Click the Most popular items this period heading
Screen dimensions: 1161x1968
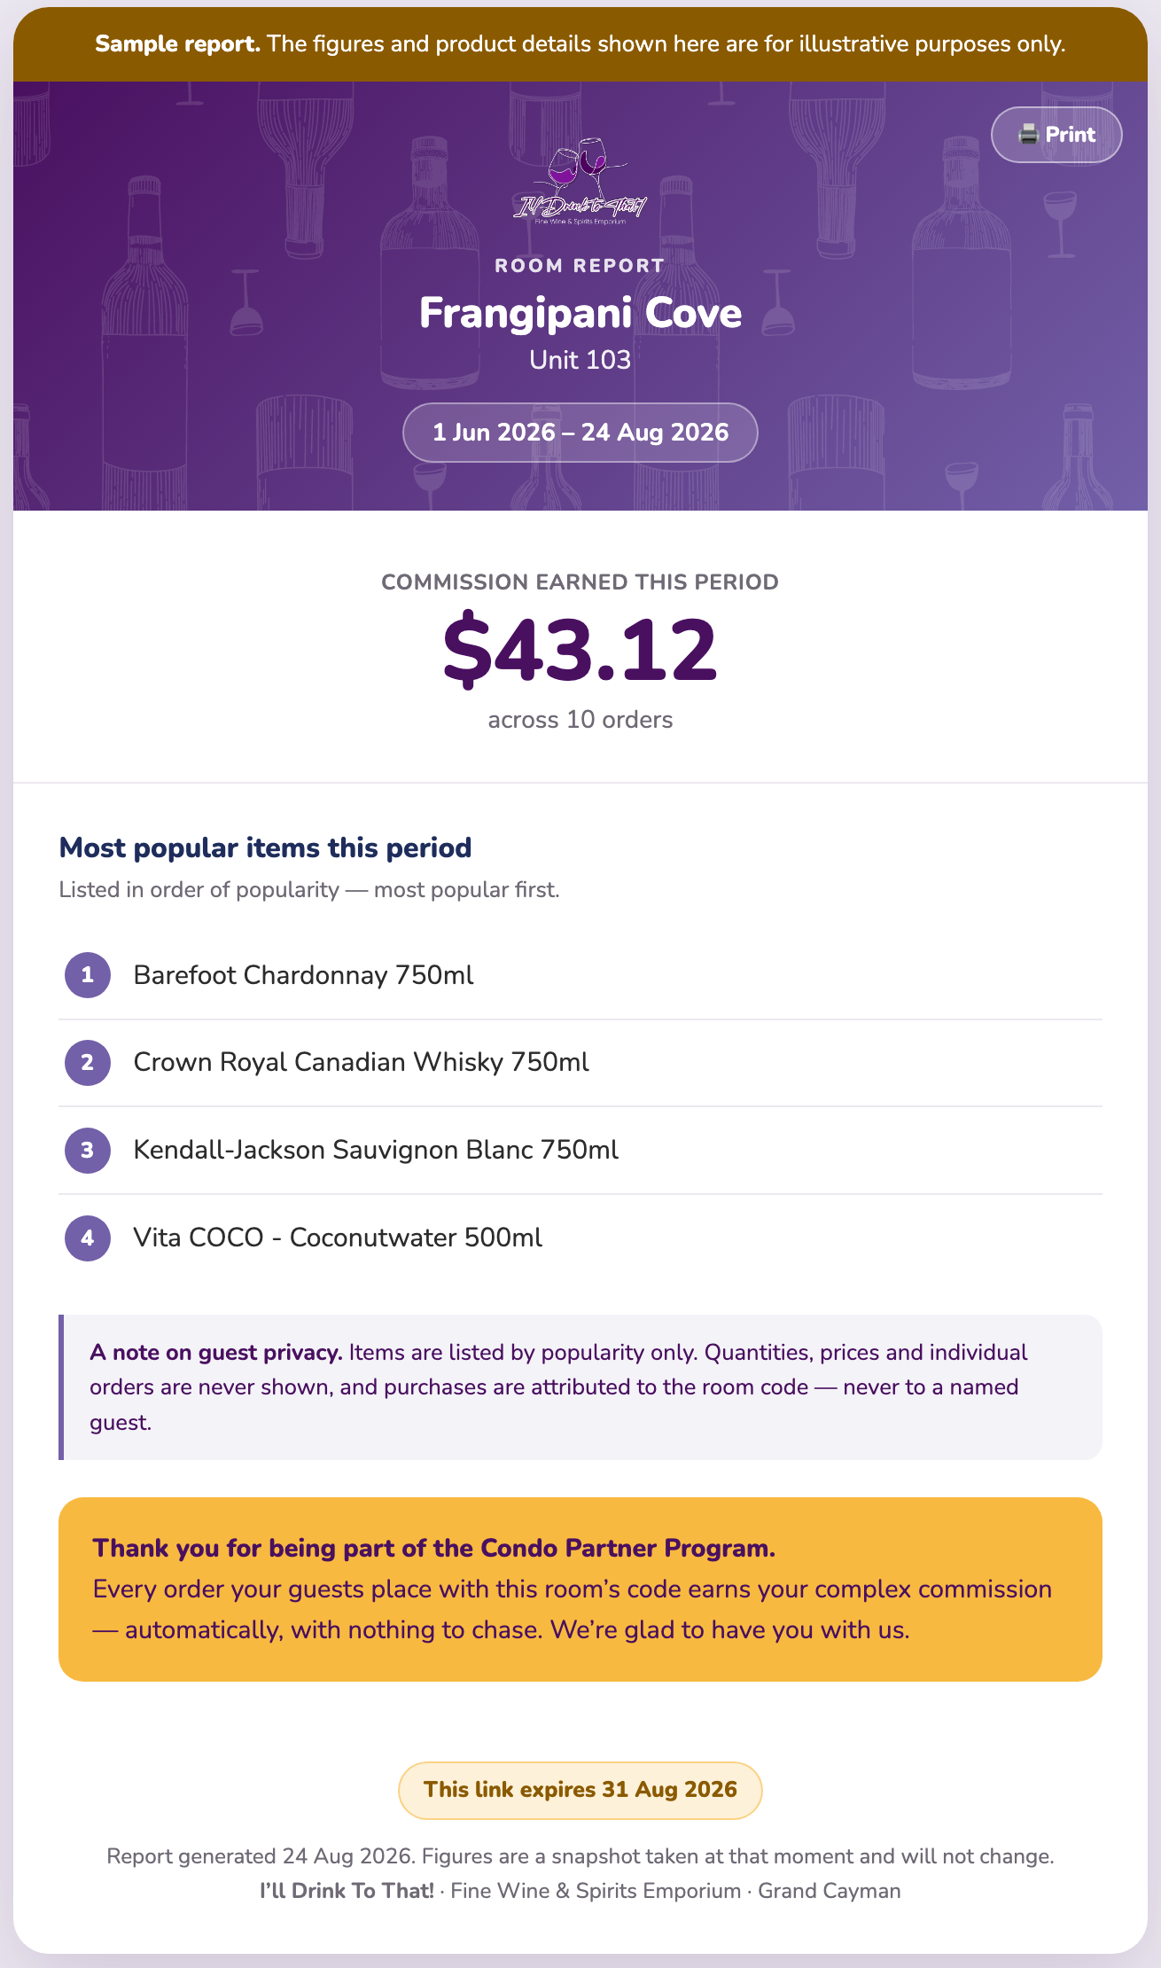tap(265, 848)
